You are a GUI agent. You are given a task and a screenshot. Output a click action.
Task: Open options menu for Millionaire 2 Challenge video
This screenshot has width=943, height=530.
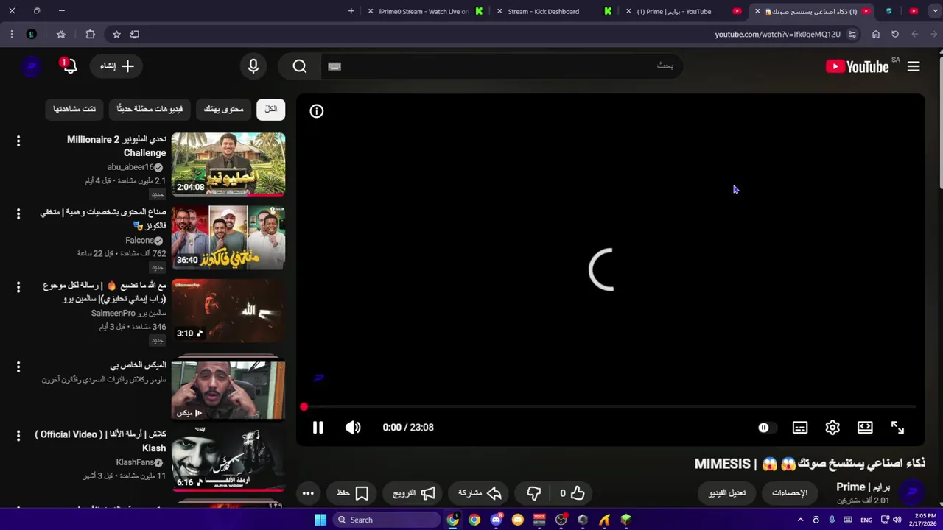[18, 141]
